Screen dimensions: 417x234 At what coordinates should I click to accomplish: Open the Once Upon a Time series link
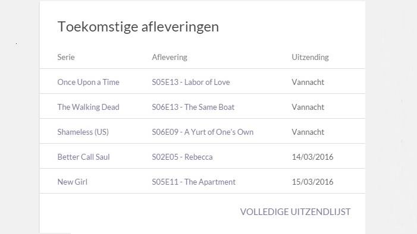pos(88,82)
